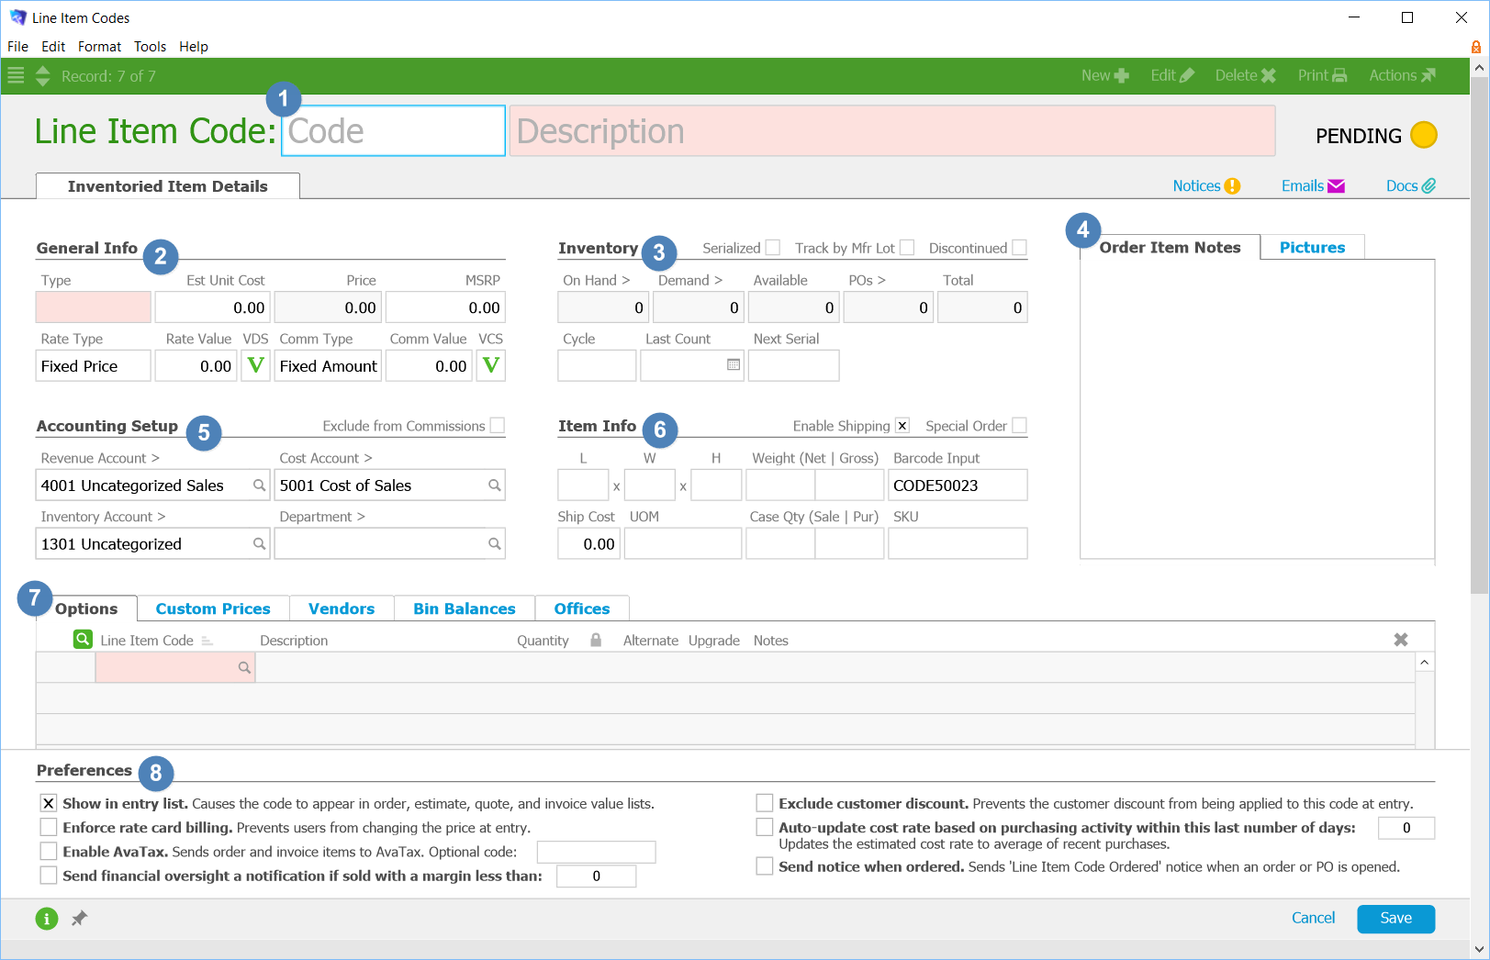Toggle the Discontinued checkbox
The image size is (1490, 960).
(1019, 248)
